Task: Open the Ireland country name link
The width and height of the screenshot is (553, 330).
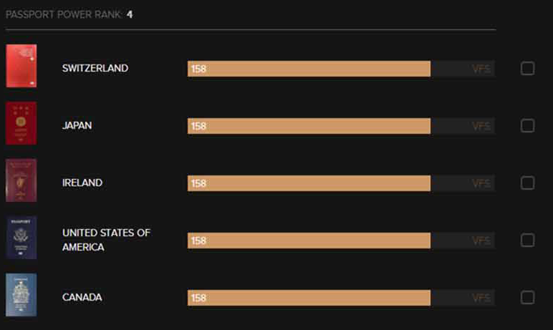Action: tap(82, 183)
